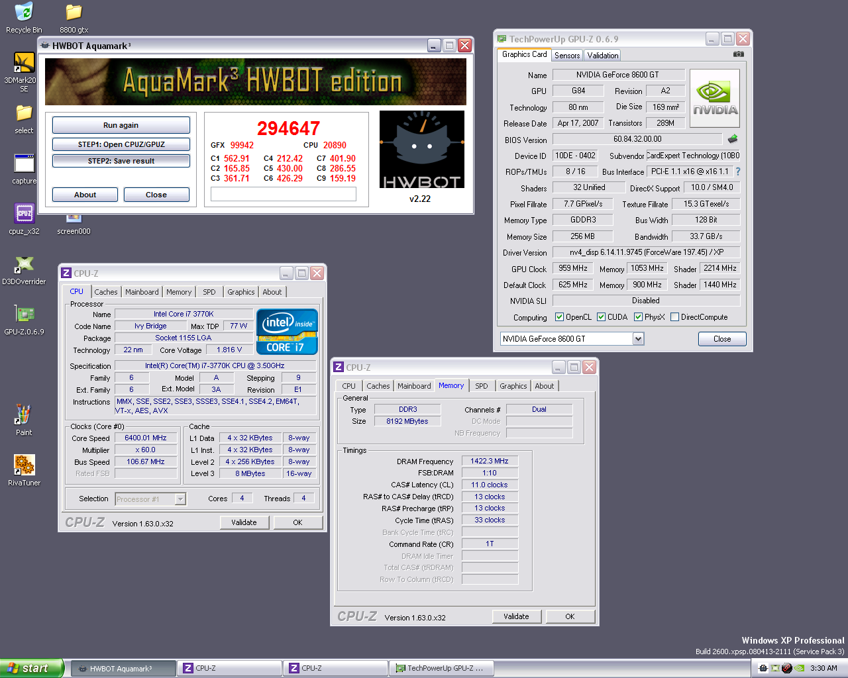Select the Graphics Card tab in GPU-Z
This screenshot has height=678, width=848.
(524, 54)
